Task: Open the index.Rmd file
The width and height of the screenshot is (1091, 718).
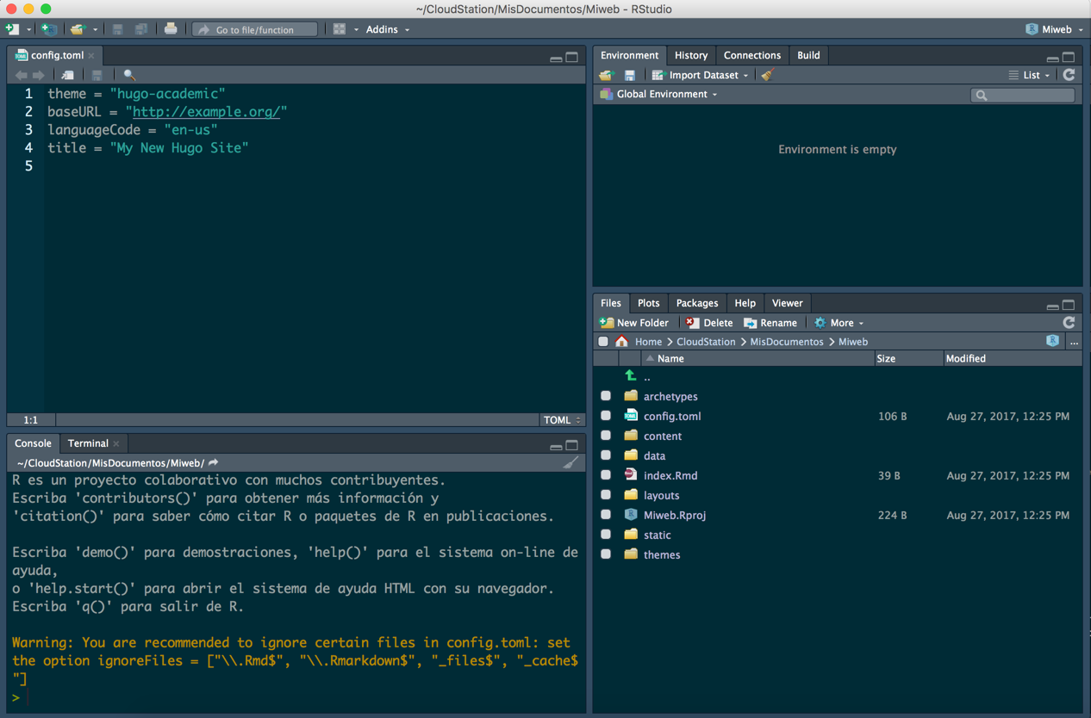Action: pyautogui.click(x=670, y=475)
